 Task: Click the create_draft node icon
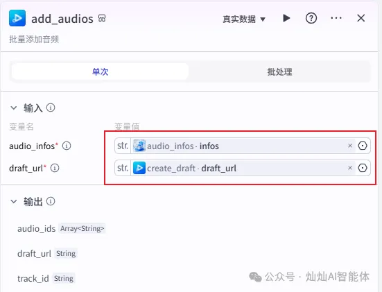point(139,168)
